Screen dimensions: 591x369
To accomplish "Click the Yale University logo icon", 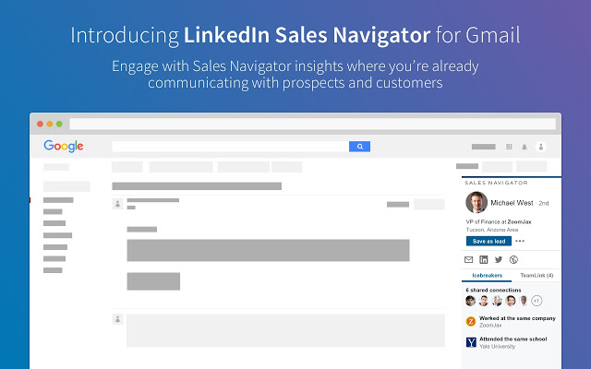I will tap(471, 342).
